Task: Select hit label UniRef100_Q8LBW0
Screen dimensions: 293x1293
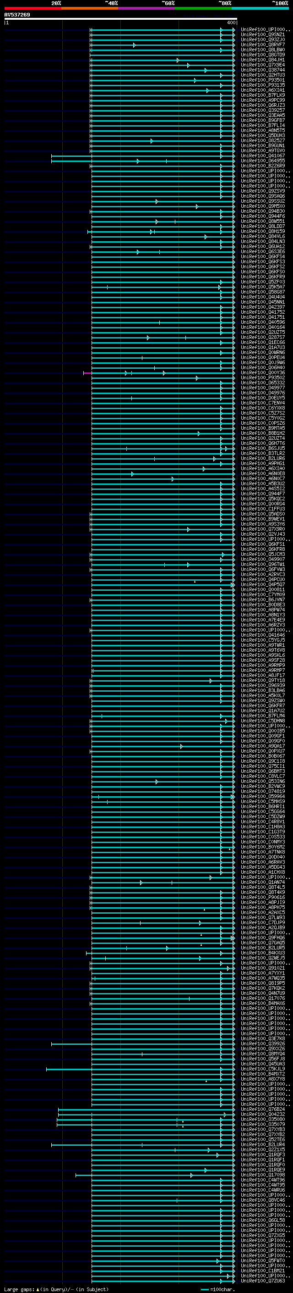Action: pyautogui.click(x=262, y=50)
